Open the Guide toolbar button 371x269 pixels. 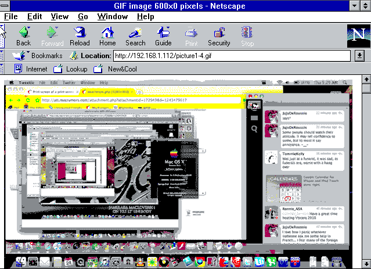(x=163, y=36)
